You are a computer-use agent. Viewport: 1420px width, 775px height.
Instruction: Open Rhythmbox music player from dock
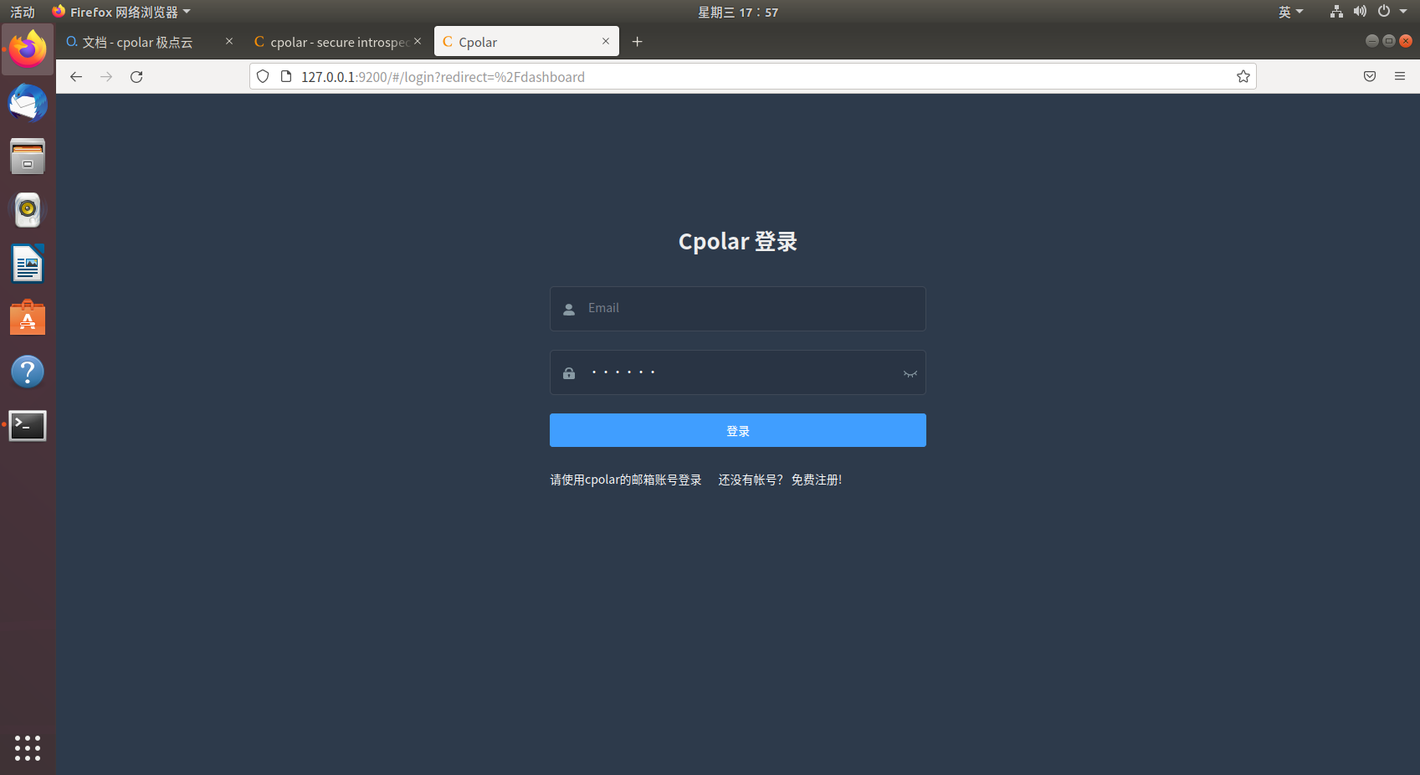(28, 210)
